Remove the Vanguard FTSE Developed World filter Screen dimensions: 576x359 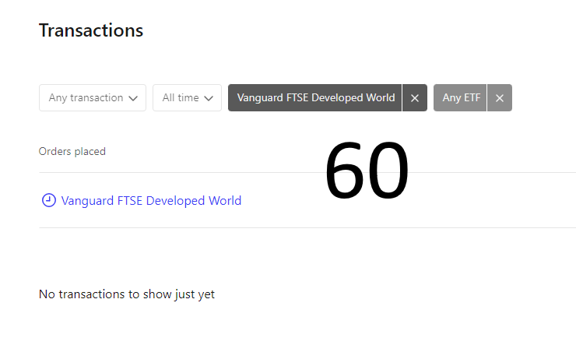(x=415, y=98)
